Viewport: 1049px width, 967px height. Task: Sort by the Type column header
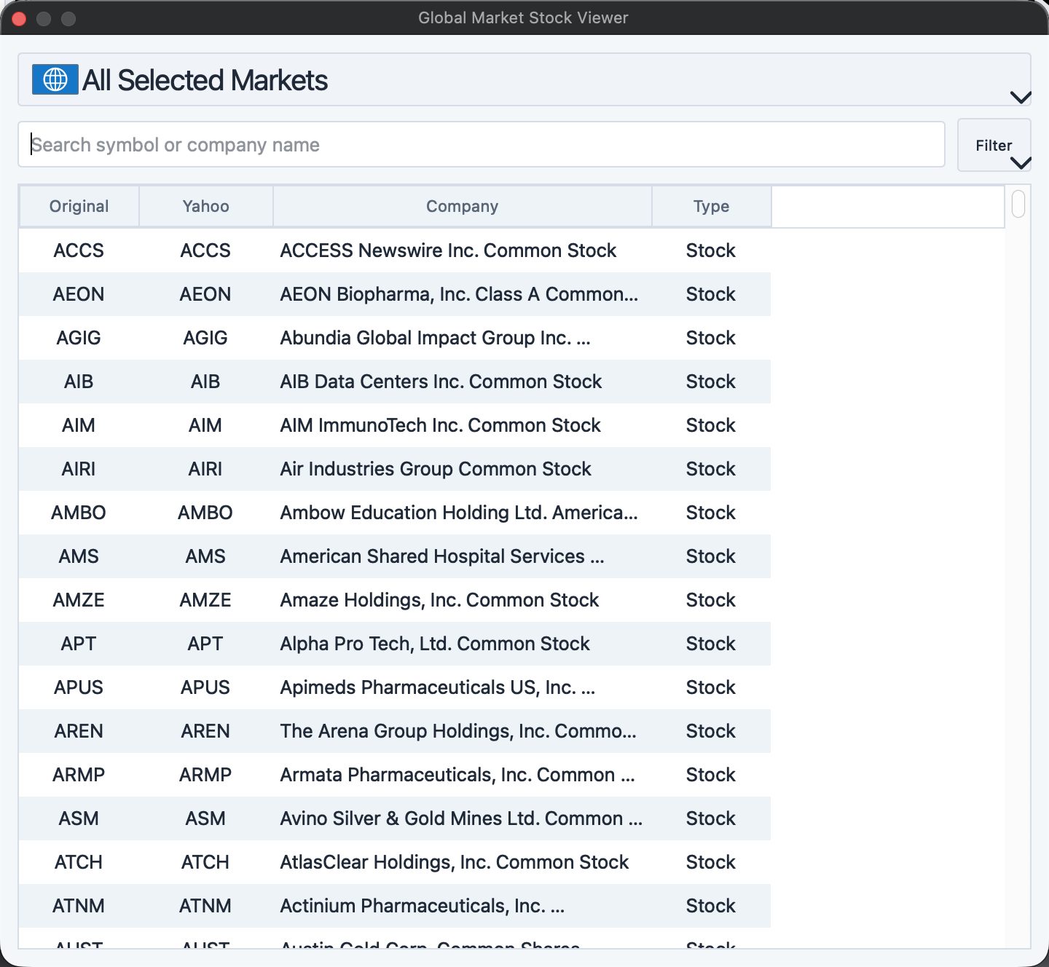[712, 206]
